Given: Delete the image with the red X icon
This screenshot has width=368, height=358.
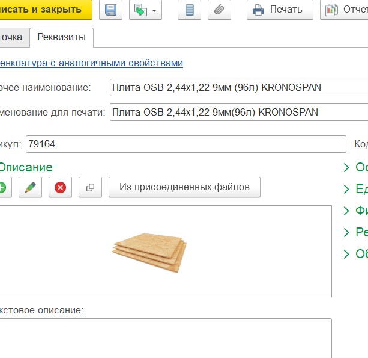Looking at the screenshot, I should coord(60,188).
